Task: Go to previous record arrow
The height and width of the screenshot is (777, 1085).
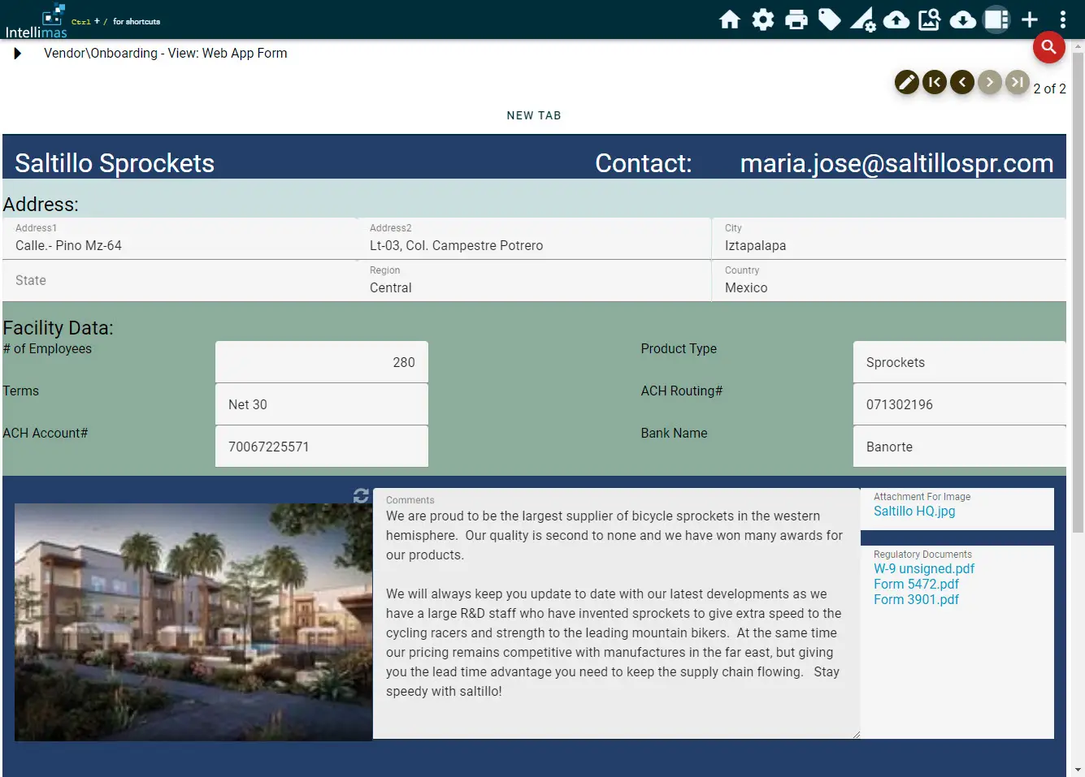Action: tap(961, 82)
